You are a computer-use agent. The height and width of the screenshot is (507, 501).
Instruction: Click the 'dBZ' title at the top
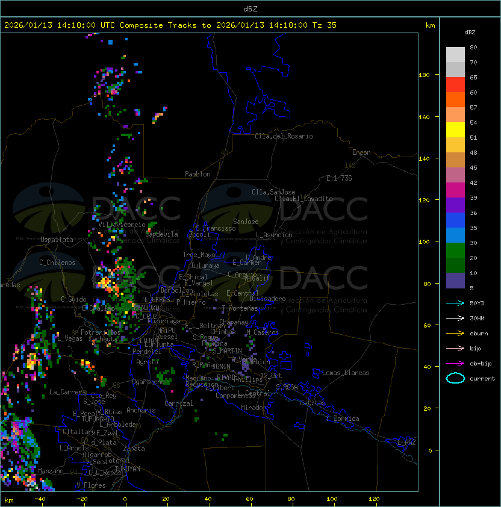pyautogui.click(x=250, y=8)
